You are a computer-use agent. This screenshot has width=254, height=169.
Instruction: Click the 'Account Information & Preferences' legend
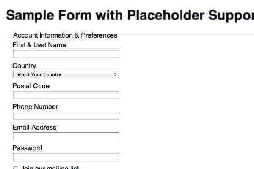65,35
